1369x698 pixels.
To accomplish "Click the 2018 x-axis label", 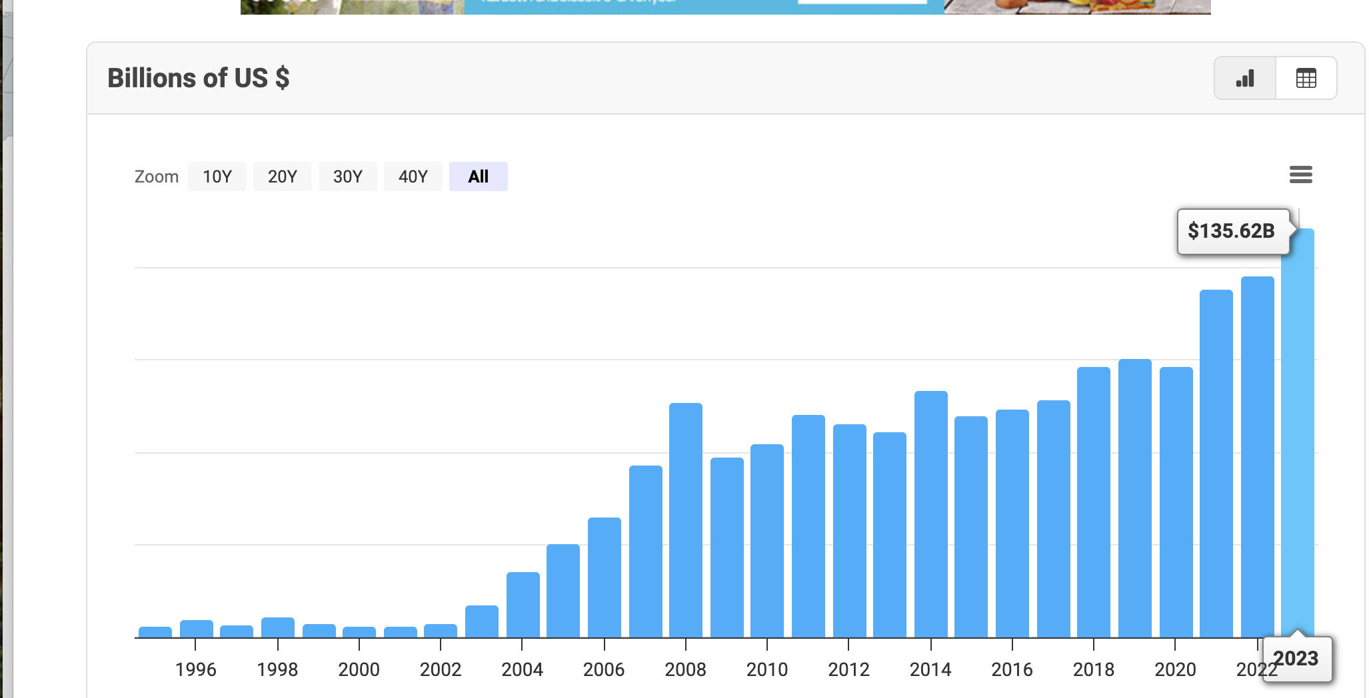I will pyautogui.click(x=1094, y=669).
